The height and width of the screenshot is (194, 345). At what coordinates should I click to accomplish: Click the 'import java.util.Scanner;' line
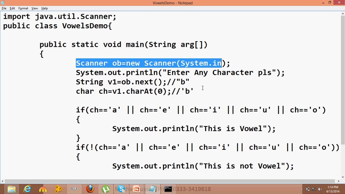coord(60,17)
